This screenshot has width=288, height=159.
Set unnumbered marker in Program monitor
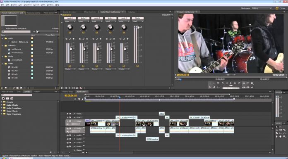coord(218,83)
